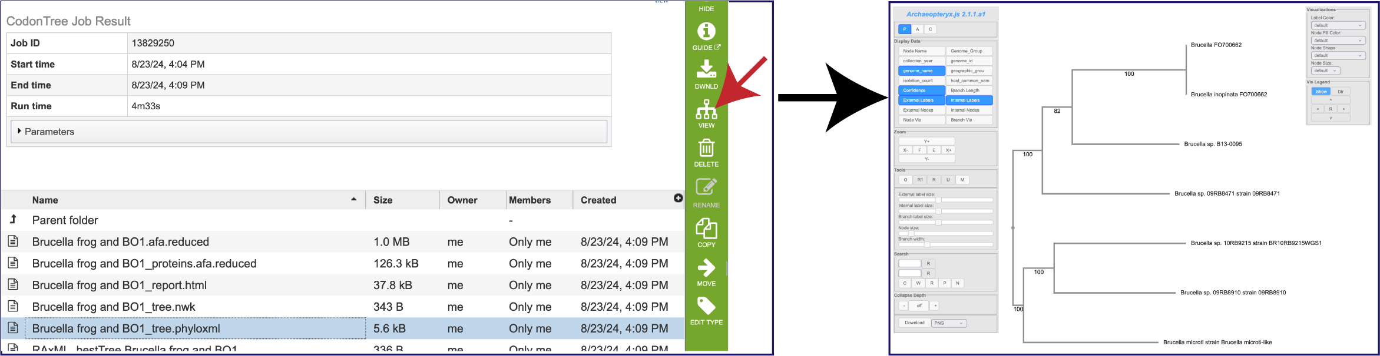
Task: Click the DWNLD download icon
Action: pos(706,70)
